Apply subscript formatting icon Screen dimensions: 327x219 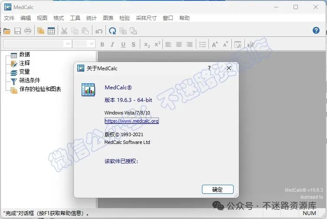147,45
